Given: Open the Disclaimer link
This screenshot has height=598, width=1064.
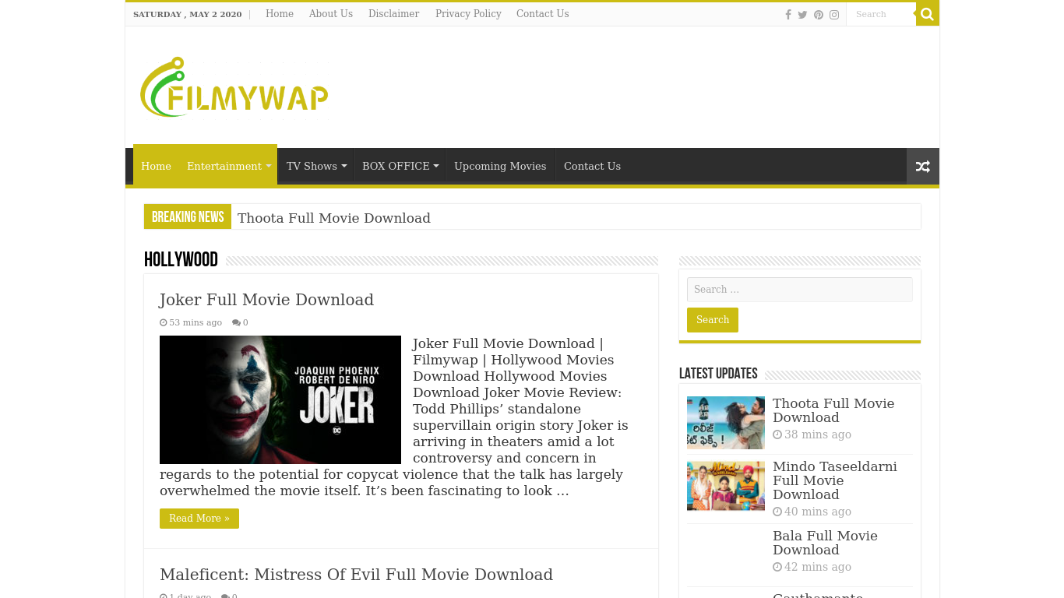Looking at the screenshot, I should [x=394, y=14].
